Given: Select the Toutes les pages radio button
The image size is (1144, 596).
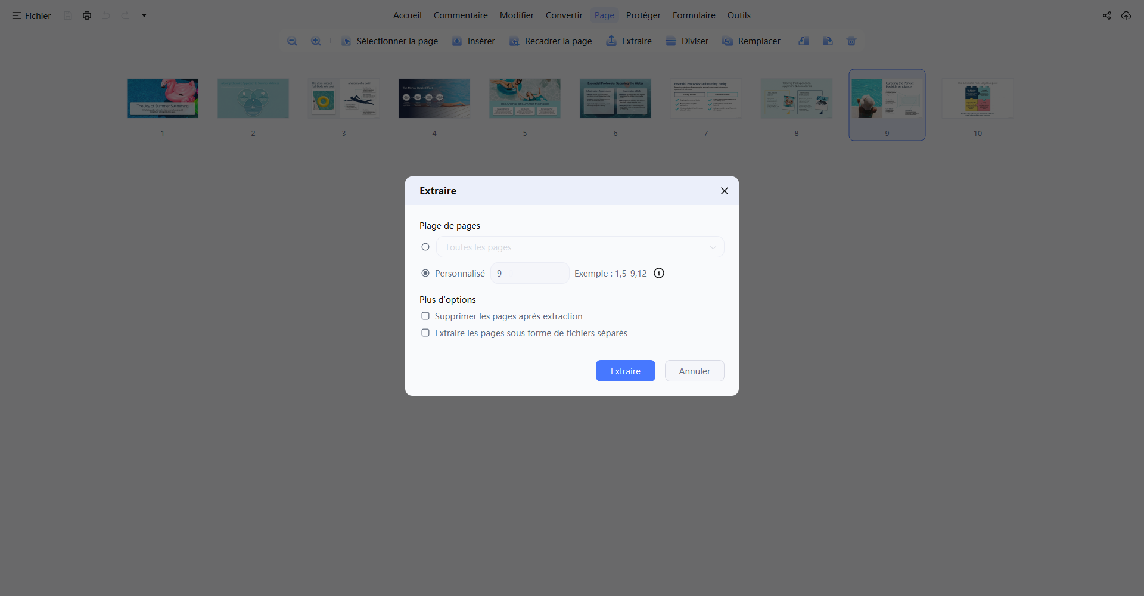Looking at the screenshot, I should click(x=425, y=247).
